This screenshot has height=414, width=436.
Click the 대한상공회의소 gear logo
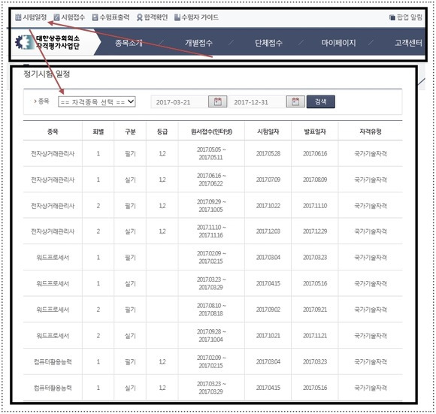tap(25, 42)
